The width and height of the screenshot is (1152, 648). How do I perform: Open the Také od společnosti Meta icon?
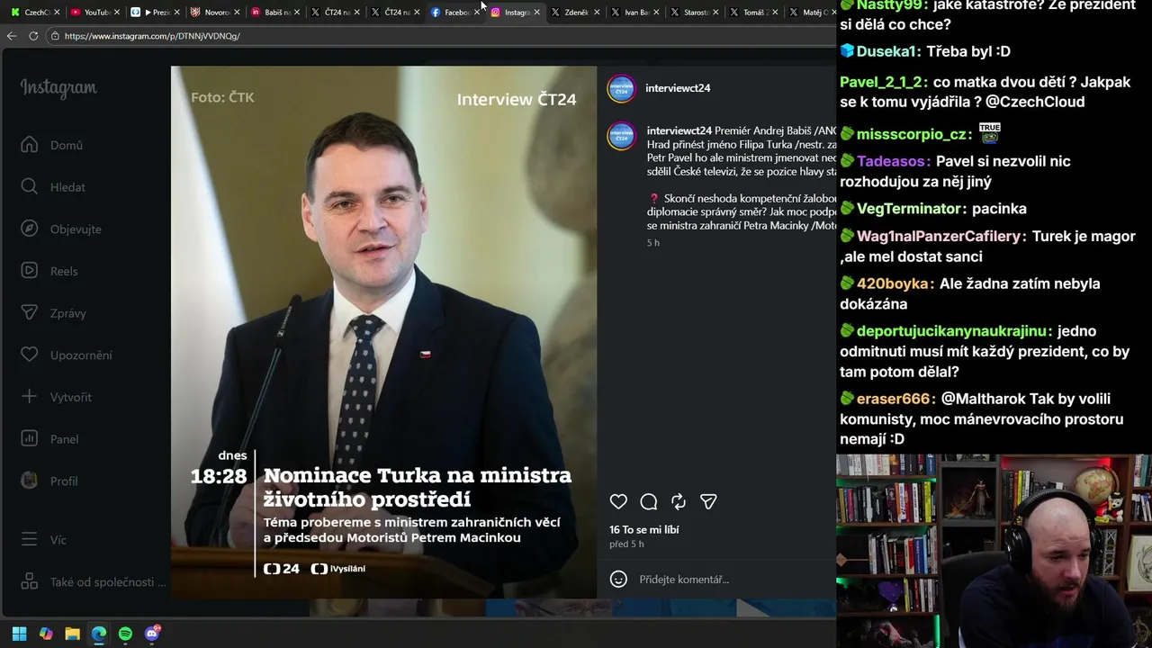30,582
